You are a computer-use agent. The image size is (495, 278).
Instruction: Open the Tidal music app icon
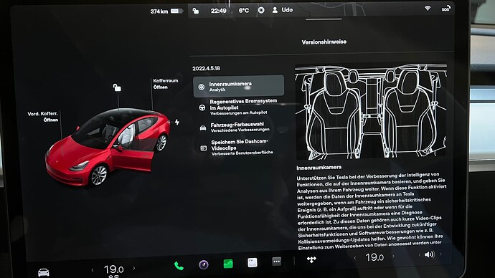pyautogui.click(x=311, y=259)
